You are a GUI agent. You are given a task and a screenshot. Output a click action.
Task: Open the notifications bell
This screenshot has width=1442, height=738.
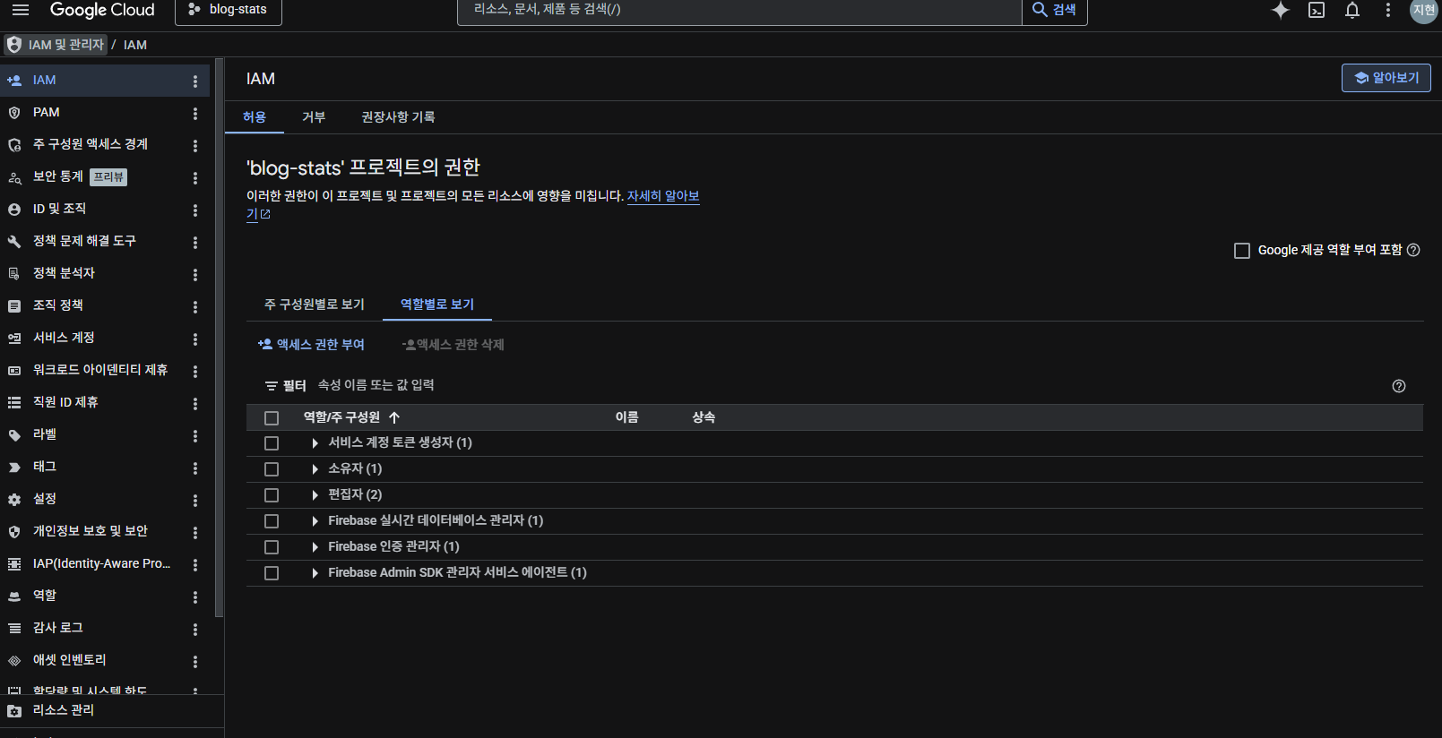[x=1352, y=10]
